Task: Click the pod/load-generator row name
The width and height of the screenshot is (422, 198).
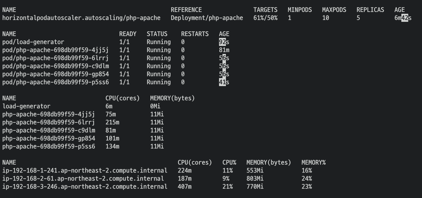Action: pyautogui.click(x=33, y=42)
